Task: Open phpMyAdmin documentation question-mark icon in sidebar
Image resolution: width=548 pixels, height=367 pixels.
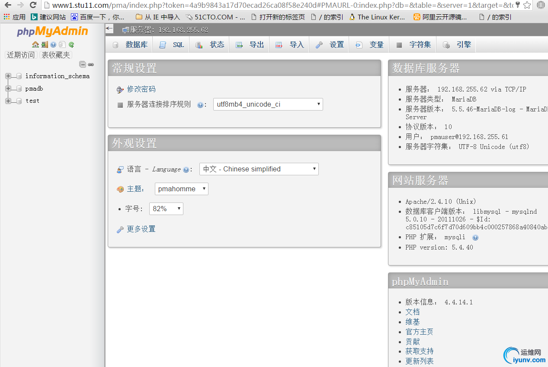Action: tap(53, 44)
